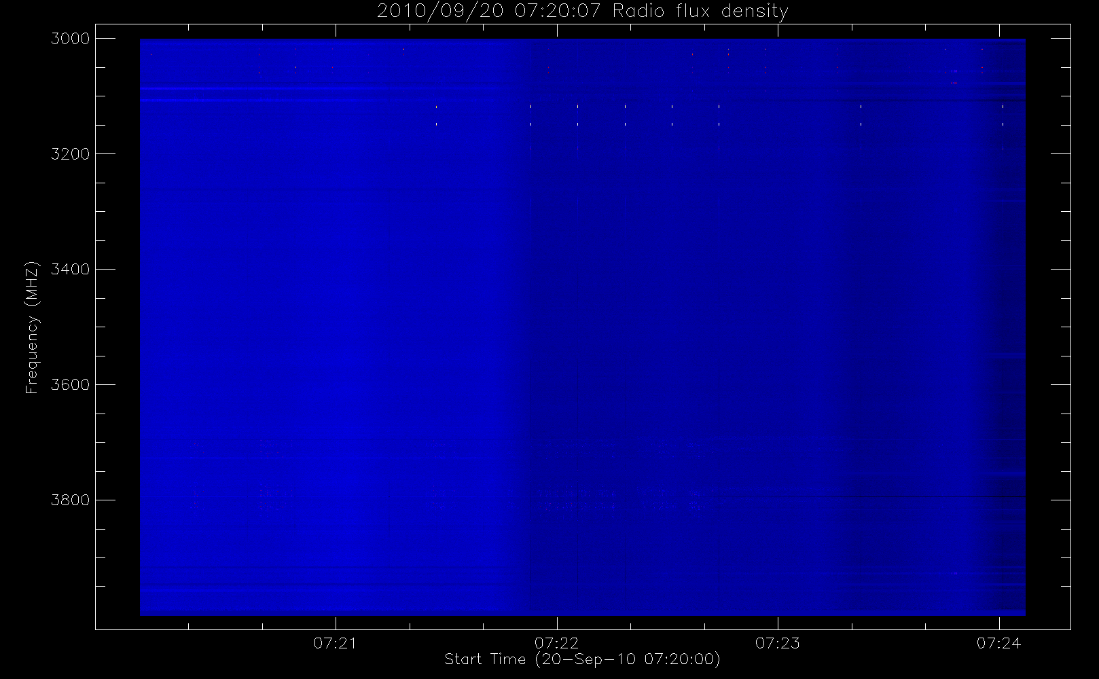Viewport: 1099px width, 679px height.
Task: Select the 3600 frequency tick label
Action: coord(71,385)
